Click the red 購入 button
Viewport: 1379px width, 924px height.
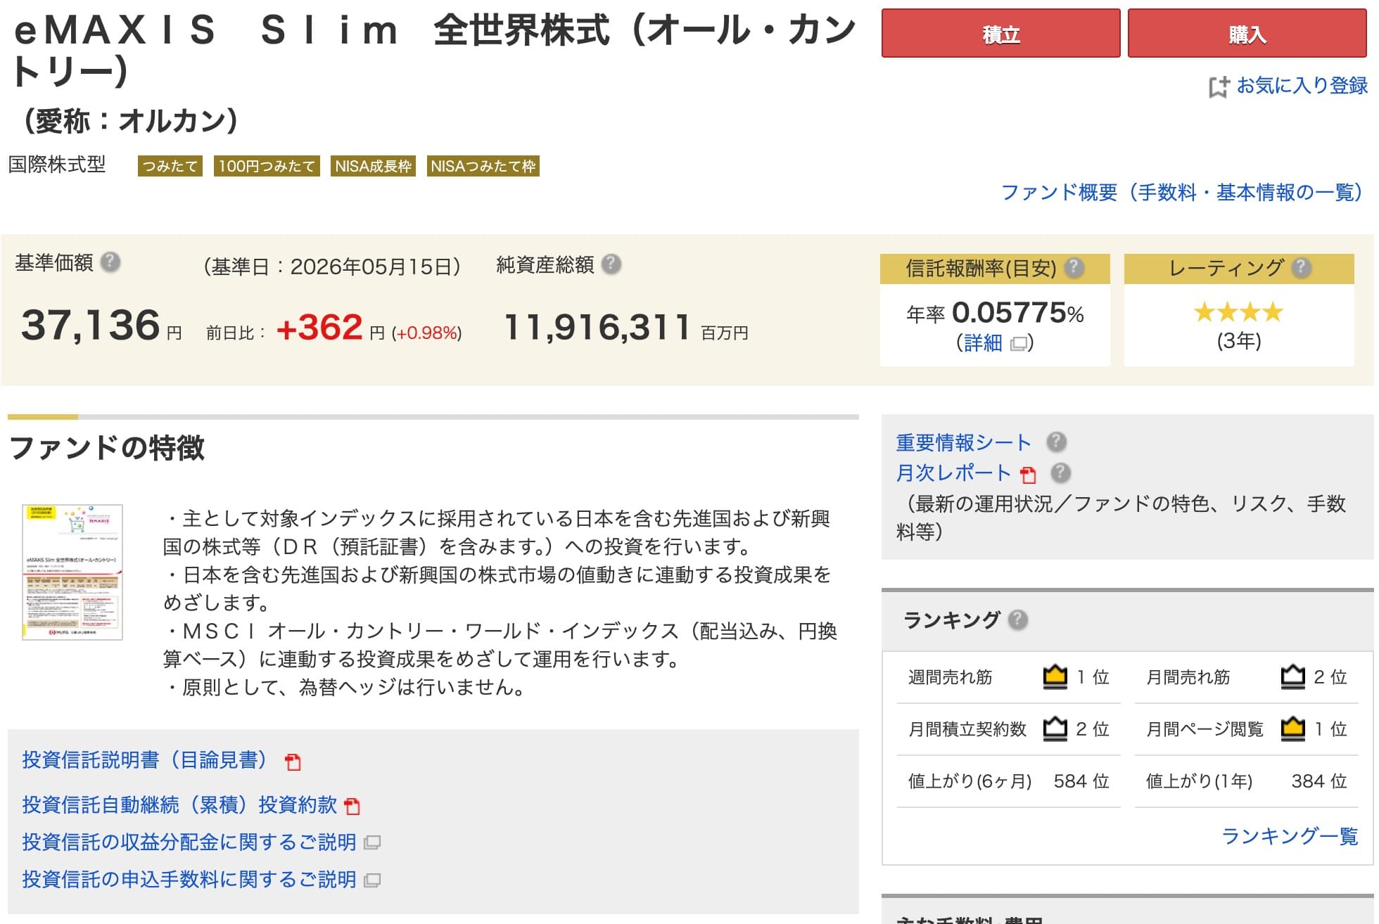pos(1247,33)
